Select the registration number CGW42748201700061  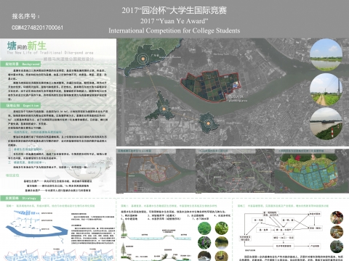click(x=37, y=28)
